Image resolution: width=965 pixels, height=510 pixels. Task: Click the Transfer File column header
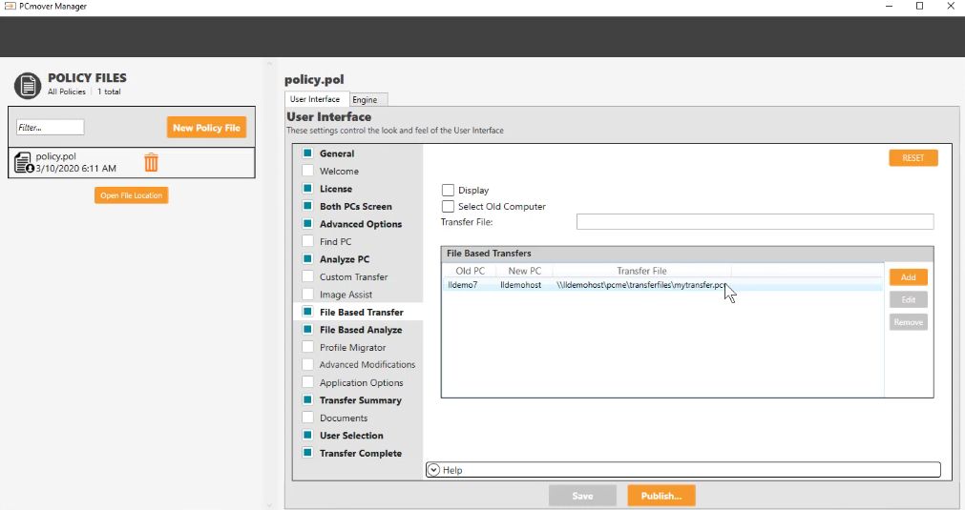(x=641, y=271)
